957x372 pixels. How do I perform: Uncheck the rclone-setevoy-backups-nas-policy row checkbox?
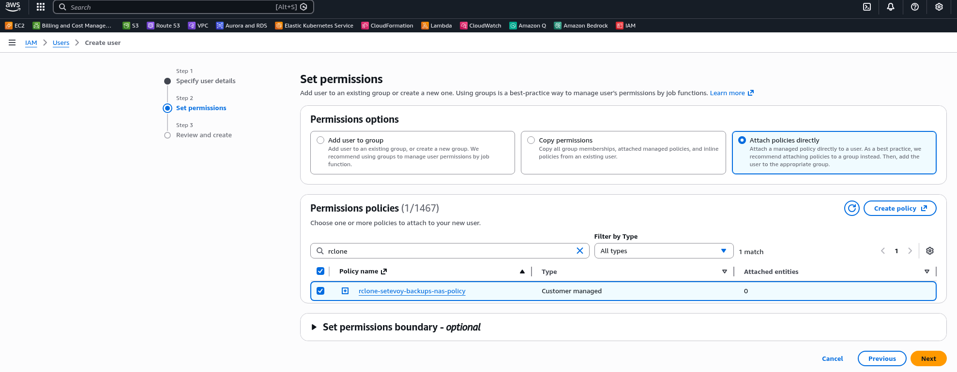click(320, 291)
